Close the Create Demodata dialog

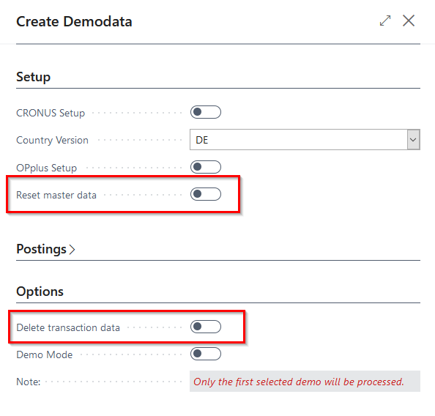click(409, 21)
